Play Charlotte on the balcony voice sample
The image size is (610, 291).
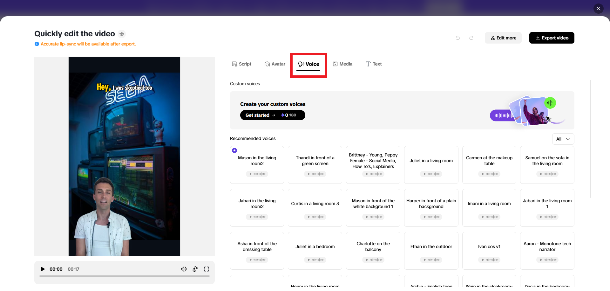click(x=373, y=260)
